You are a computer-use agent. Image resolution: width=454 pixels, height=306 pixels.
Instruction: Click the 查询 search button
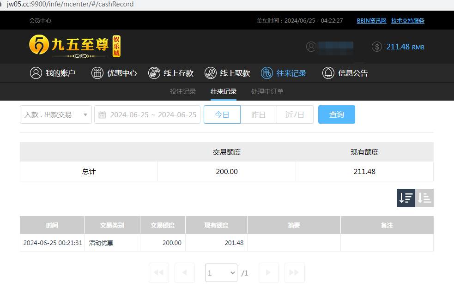coord(337,114)
